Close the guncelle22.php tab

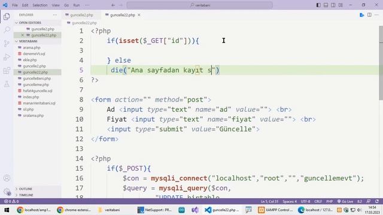point(139,15)
